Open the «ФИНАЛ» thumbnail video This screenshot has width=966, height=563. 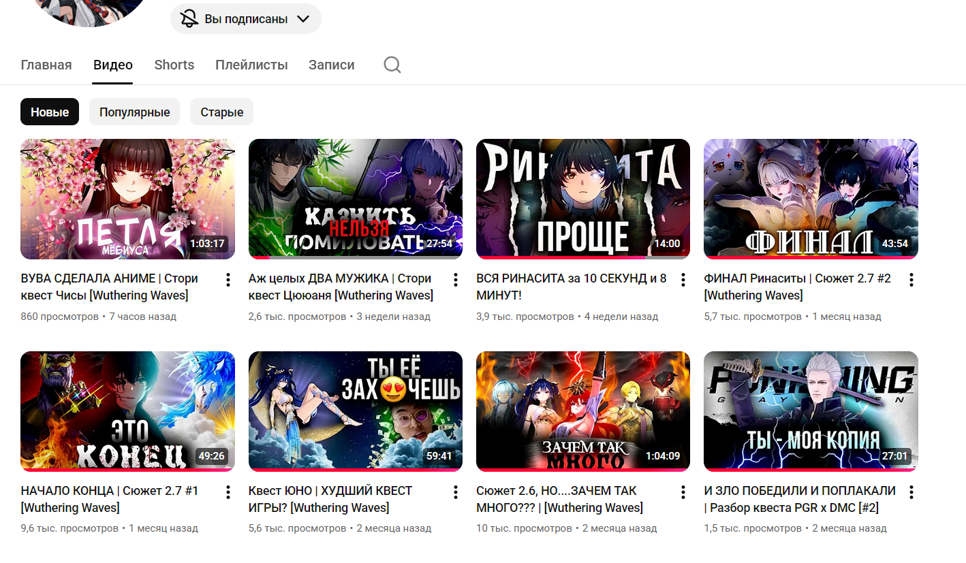(x=811, y=199)
